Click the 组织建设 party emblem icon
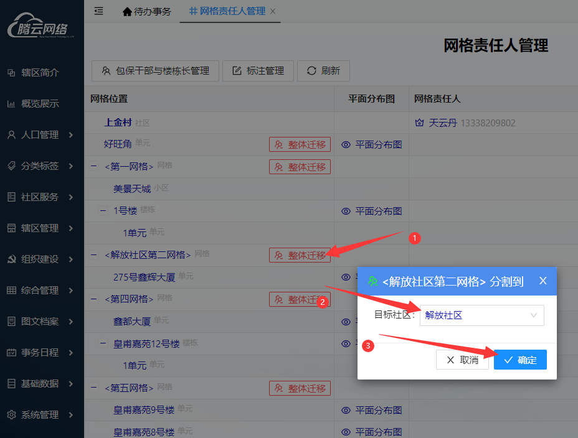Viewport: 578px width, 438px height. (x=11, y=259)
